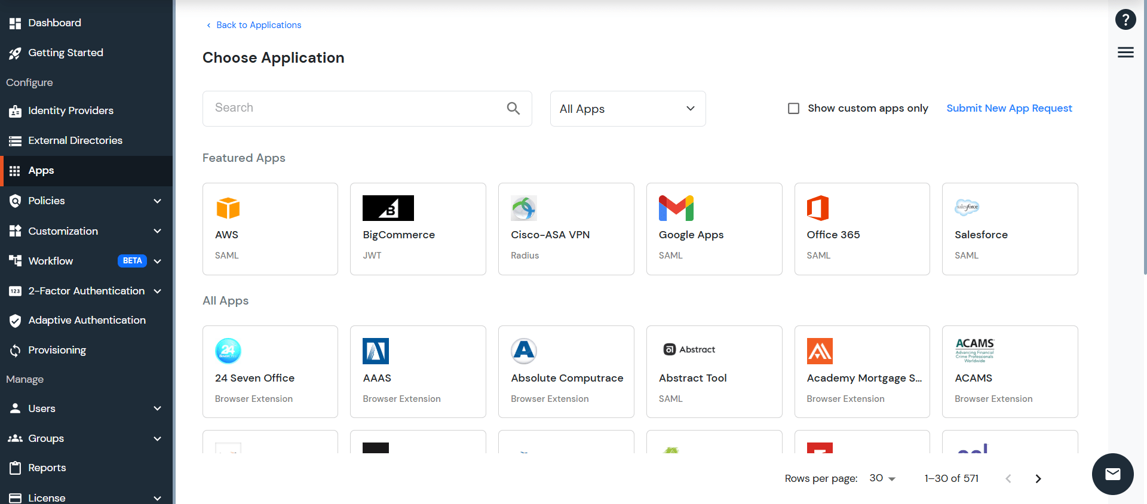Click the ACAMS logo
1147x504 pixels.
point(975,351)
